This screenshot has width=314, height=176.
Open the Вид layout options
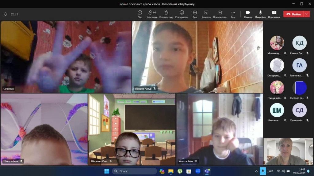[x=195, y=14]
